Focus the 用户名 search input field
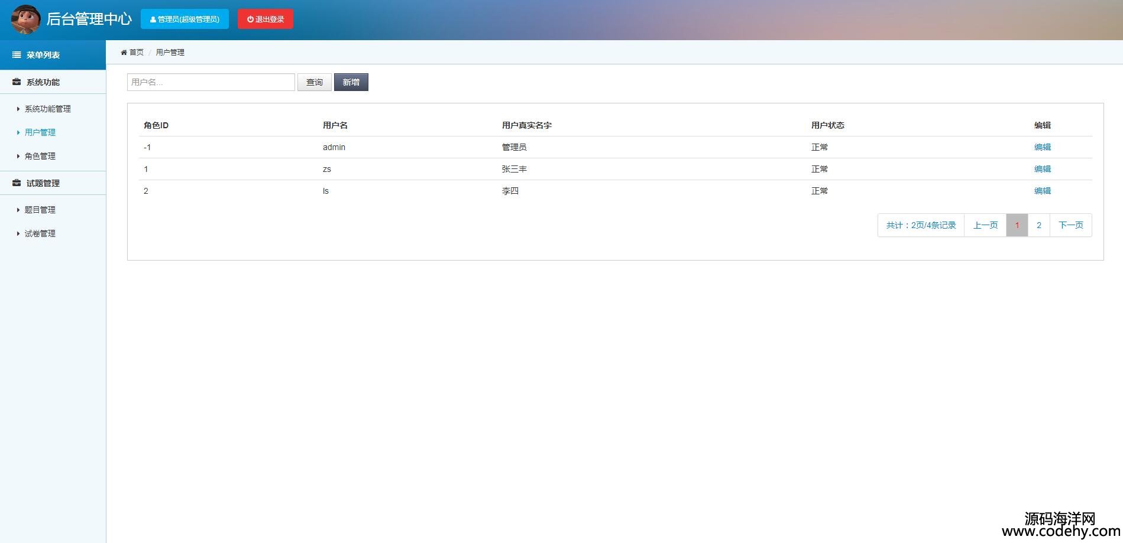The height and width of the screenshot is (543, 1123). click(211, 82)
